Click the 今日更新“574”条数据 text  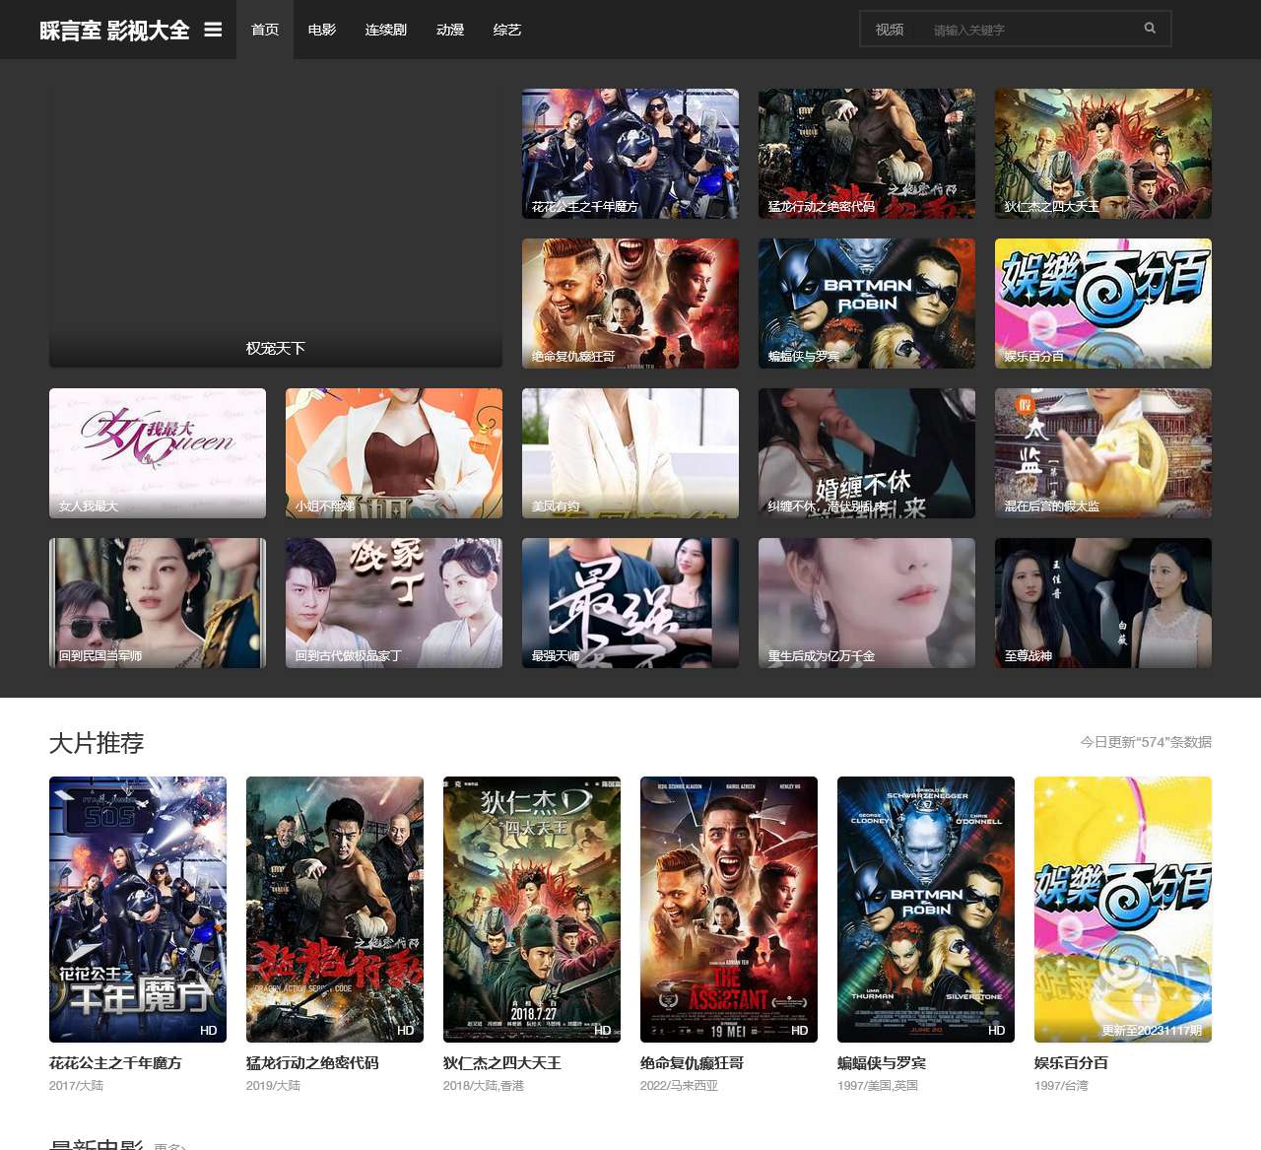[x=1146, y=742]
